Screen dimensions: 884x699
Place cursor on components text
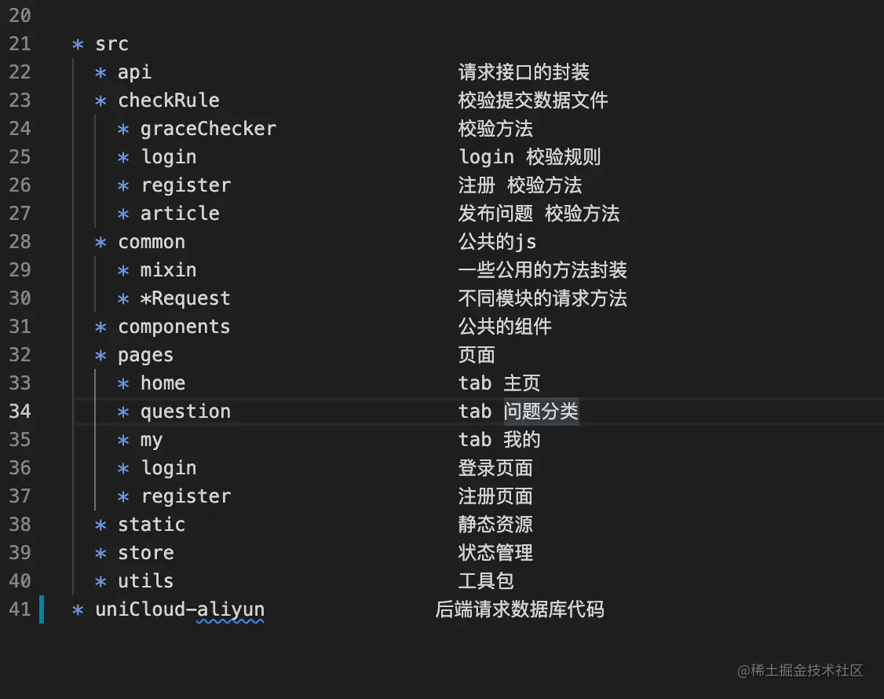174,327
